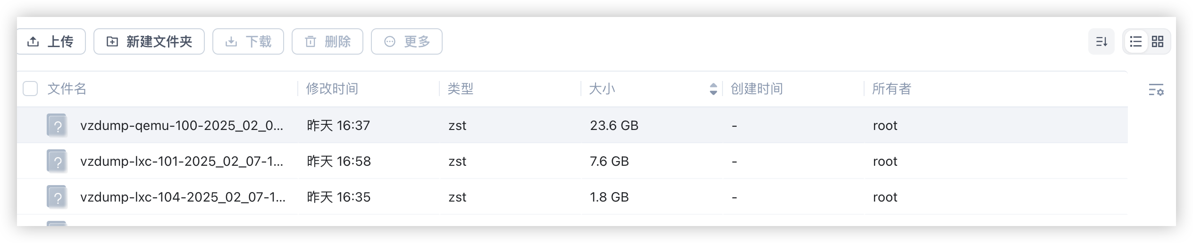Open the 更多 more options menu
The height and width of the screenshot is (243, 1193).
(x=407, y=41)
